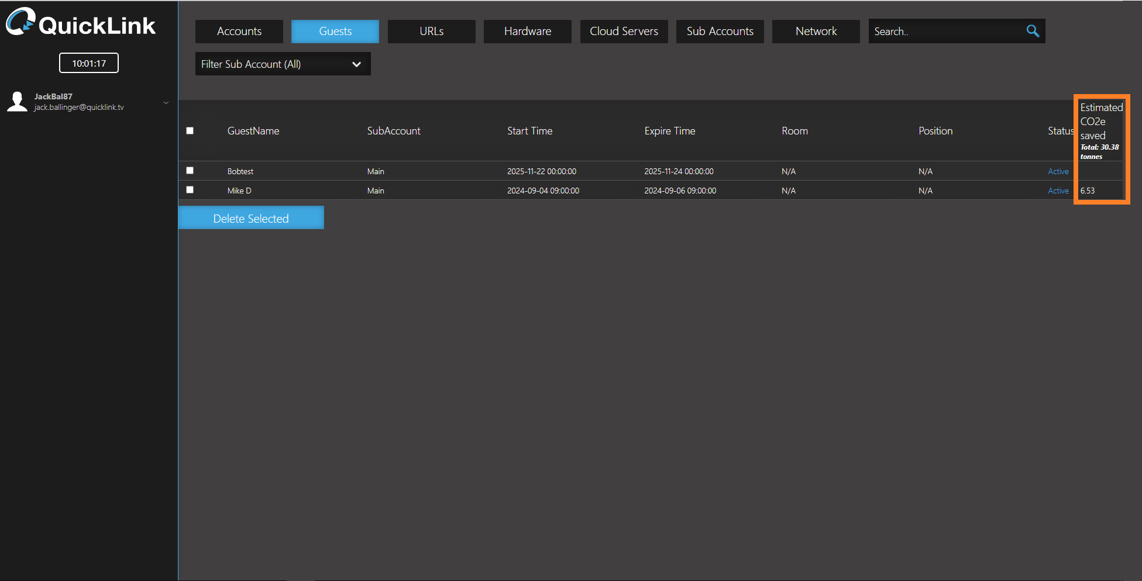Click the 10:01:17 clock display
The height and width of the screenshot is (581, 1142).
click(x=89, y=63)
